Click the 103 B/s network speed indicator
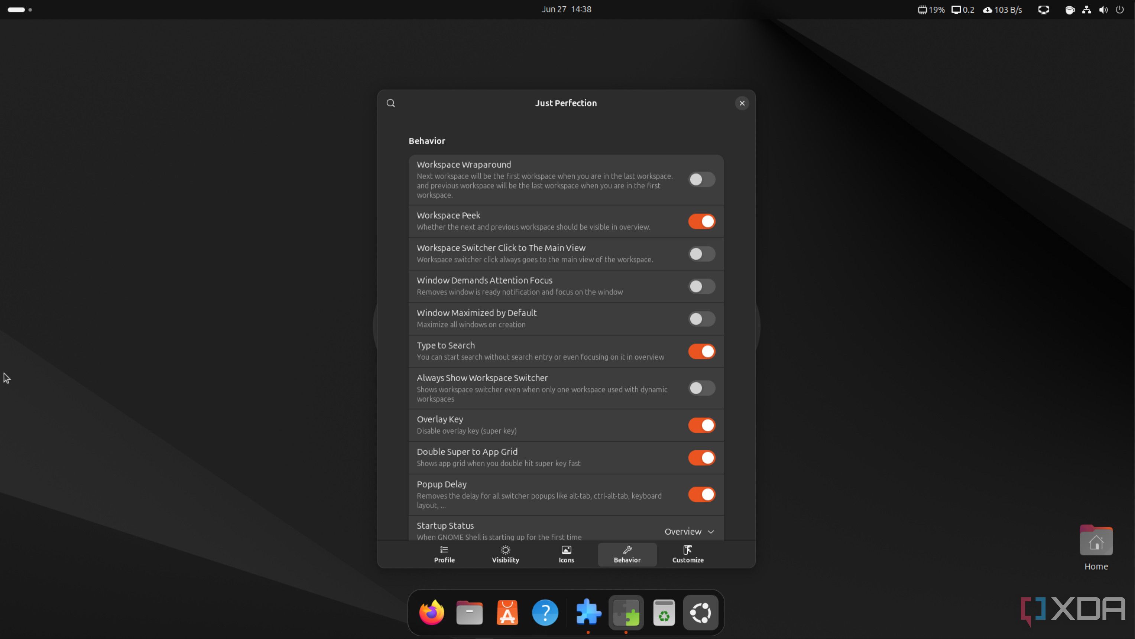This screenshot has height=639, width=1135. point(1002,10)
